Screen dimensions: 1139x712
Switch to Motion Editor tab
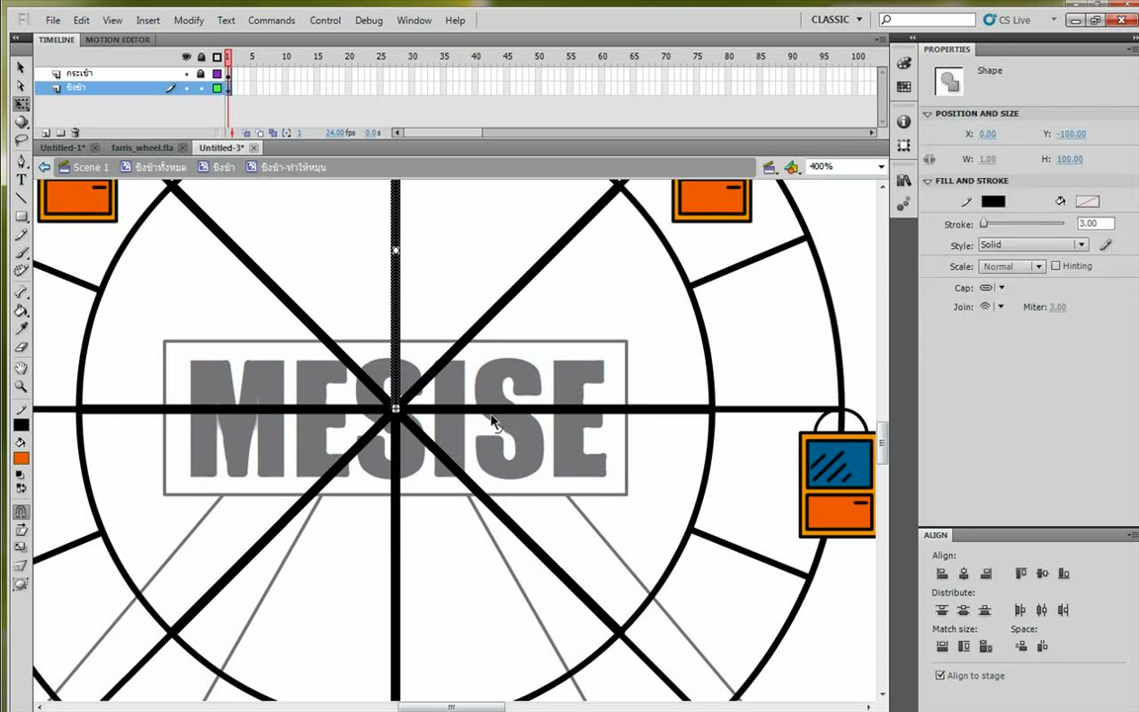(118, 40)
